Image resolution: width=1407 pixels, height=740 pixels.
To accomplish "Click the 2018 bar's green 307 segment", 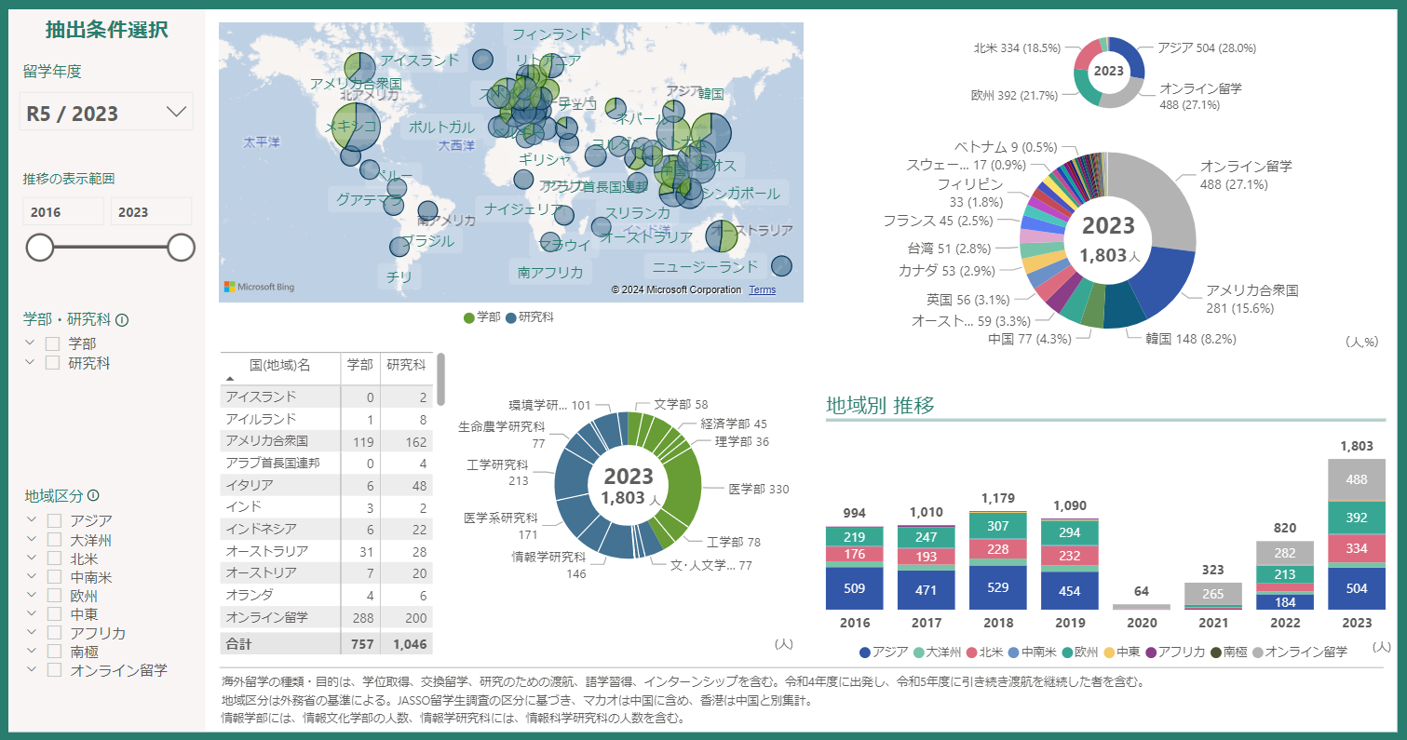I will pyautogui.click(x=997, y=525).
